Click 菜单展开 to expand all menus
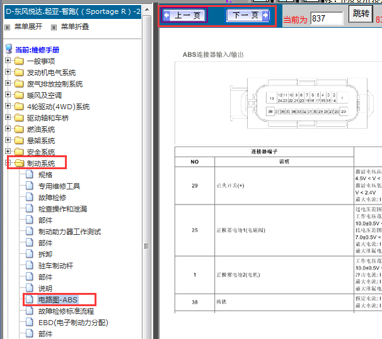 click(28, 27)
